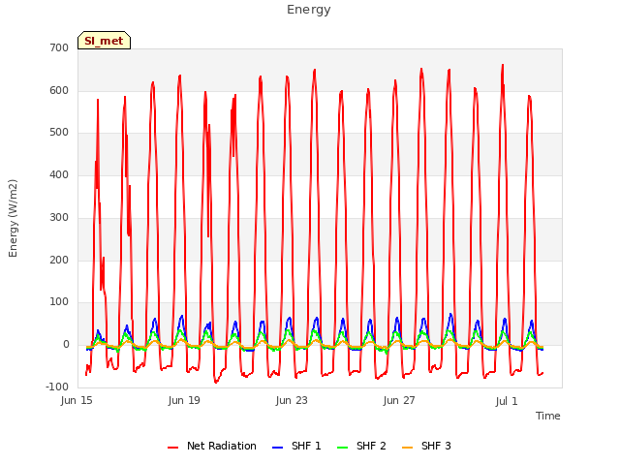Click the Energy (W/m2) y-axis title
Viewport: 620px width, 465px height.
(13, 218)
